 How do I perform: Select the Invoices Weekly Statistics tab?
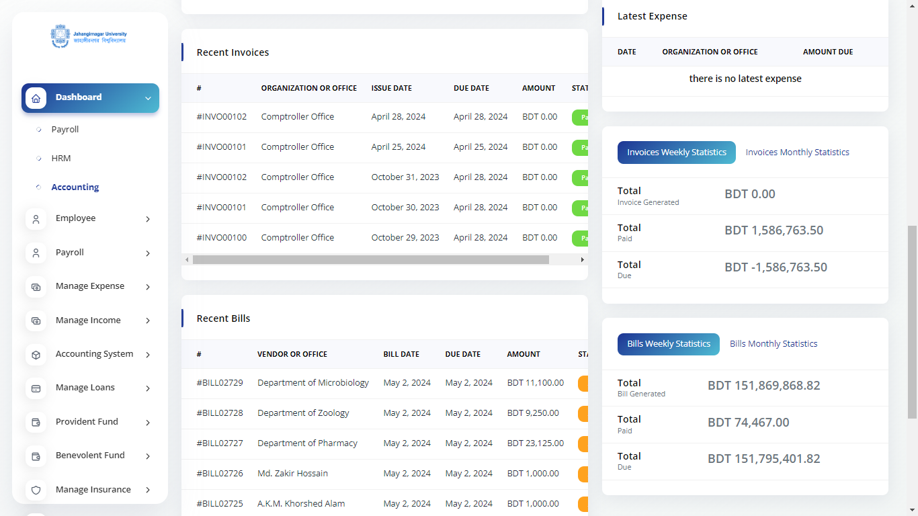point(677,153)
